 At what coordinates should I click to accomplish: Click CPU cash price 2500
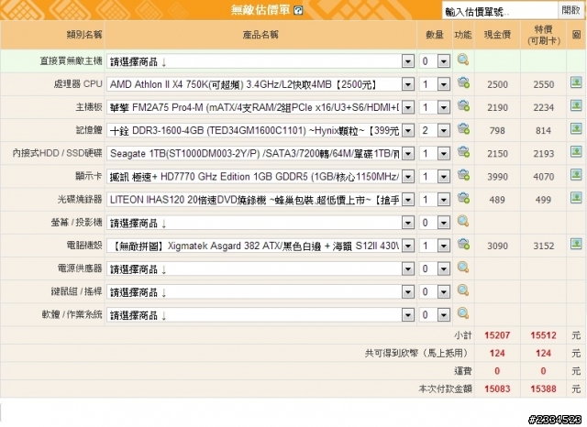click(497, 84)
